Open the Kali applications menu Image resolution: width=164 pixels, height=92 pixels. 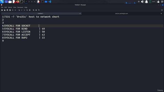pyautogui.click(x=2, y=2)
